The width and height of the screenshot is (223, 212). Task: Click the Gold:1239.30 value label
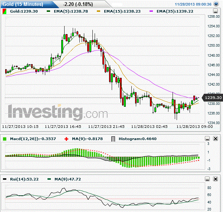(x=24, y=11)
